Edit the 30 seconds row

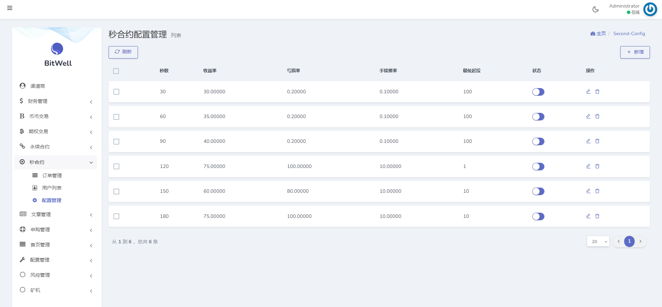click(588, 92)
